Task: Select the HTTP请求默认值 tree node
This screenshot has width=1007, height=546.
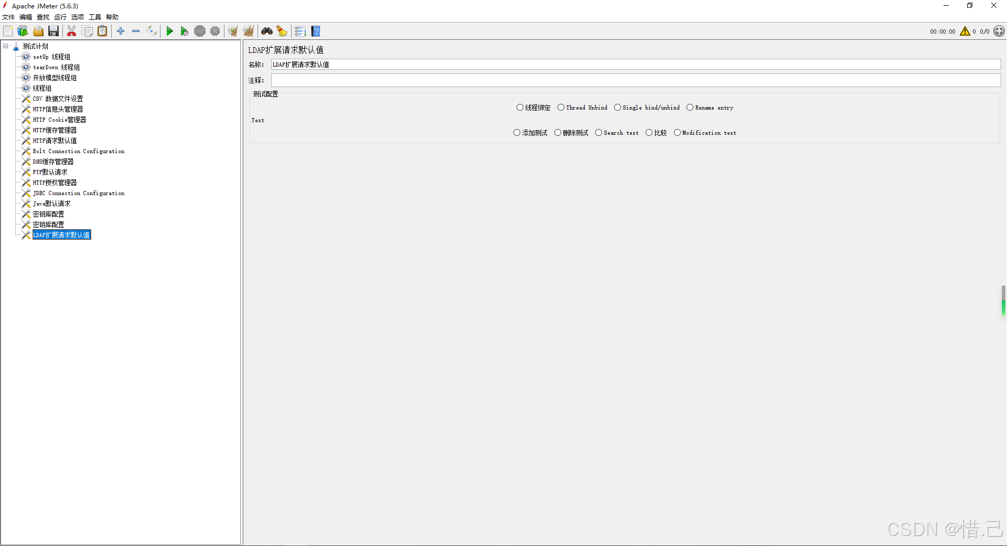Action: point(55,141)
